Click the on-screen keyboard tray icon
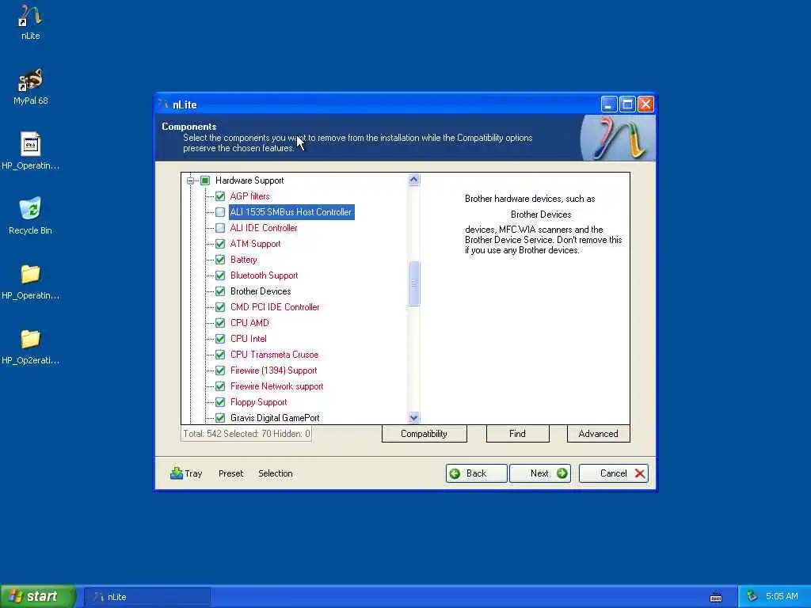811x608 pixels. (716, 597)
